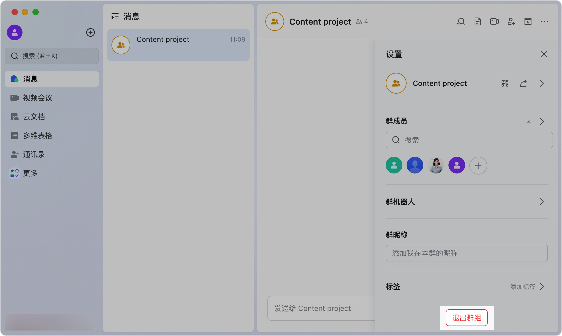Select the Content project conversation in list
This screenshot has height=336, width=562.
(178, 45)
